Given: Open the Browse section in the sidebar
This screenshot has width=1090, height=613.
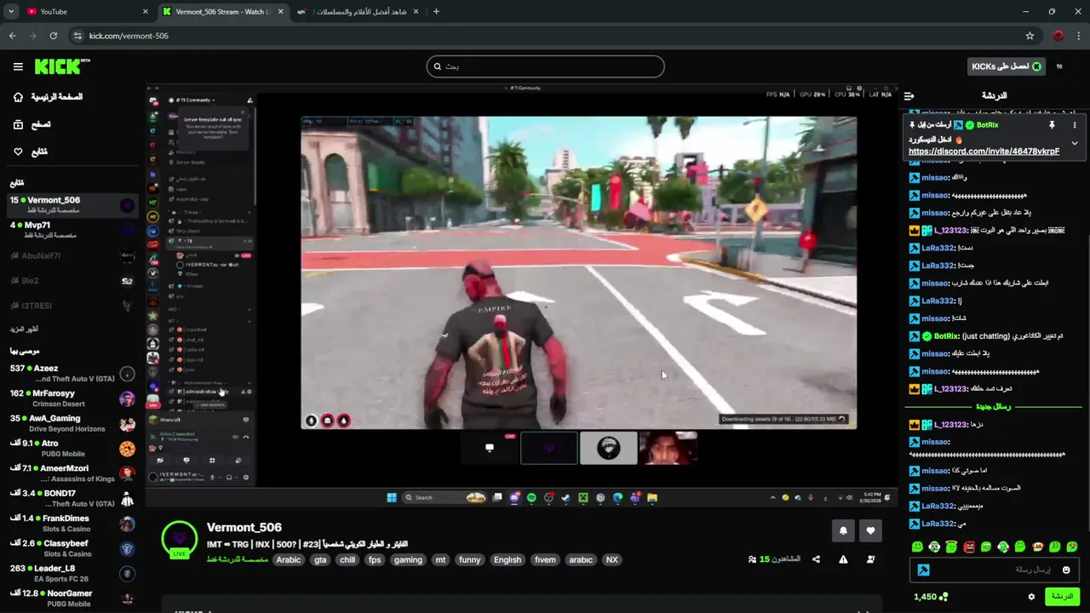Looking at the screenshot, I should [32, 124].
